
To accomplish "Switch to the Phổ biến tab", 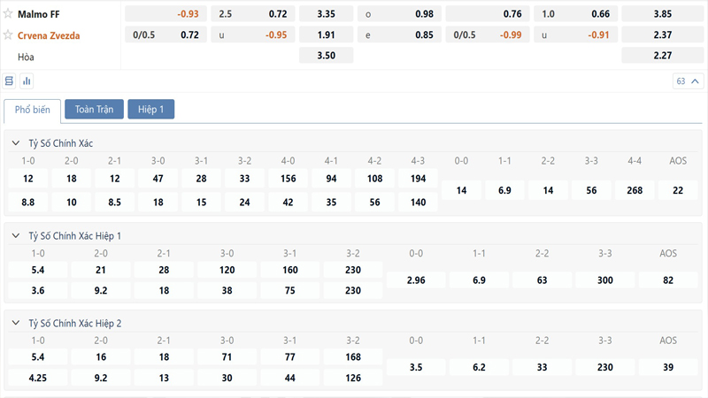I will [33, 110].
